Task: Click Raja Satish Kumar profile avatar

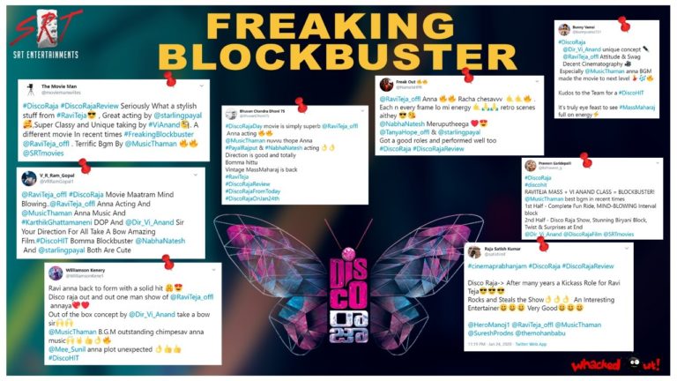Action: tap(474, 252)
